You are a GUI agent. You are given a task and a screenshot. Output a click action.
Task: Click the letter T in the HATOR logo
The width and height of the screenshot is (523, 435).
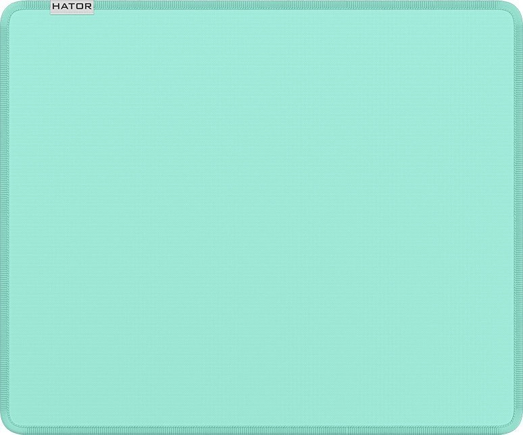72,6
